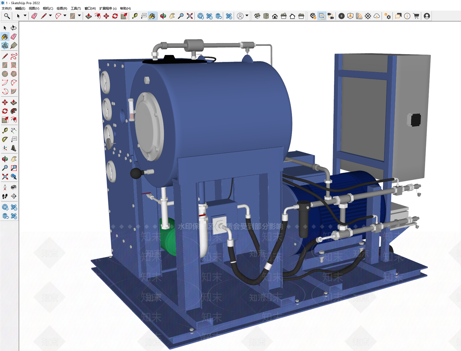Select the Section Plane tool

(14, 196)
